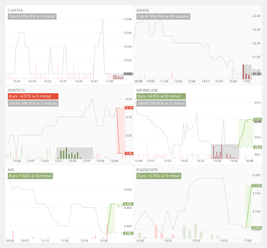This screenshot has width=267, height=248.
Task: Select the 09:00 time label on IMS
Action: (x=10, y=241)
